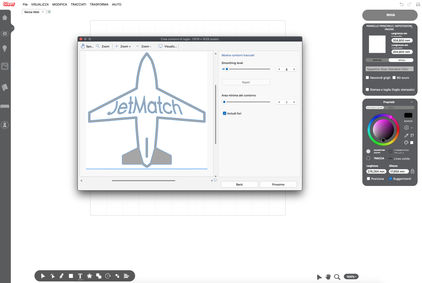Open the color palette icon
This screenshot has height=283, width=422.
pyautogui.click(x=406, y=142)
